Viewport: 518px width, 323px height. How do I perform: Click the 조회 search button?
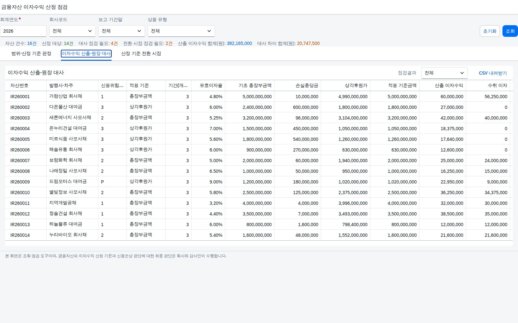click(x=510, y=31)
